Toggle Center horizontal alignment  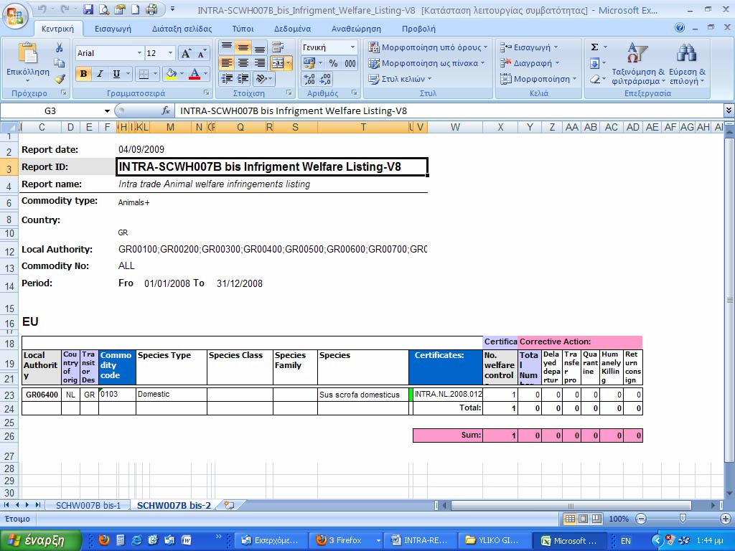click(243, 63)
